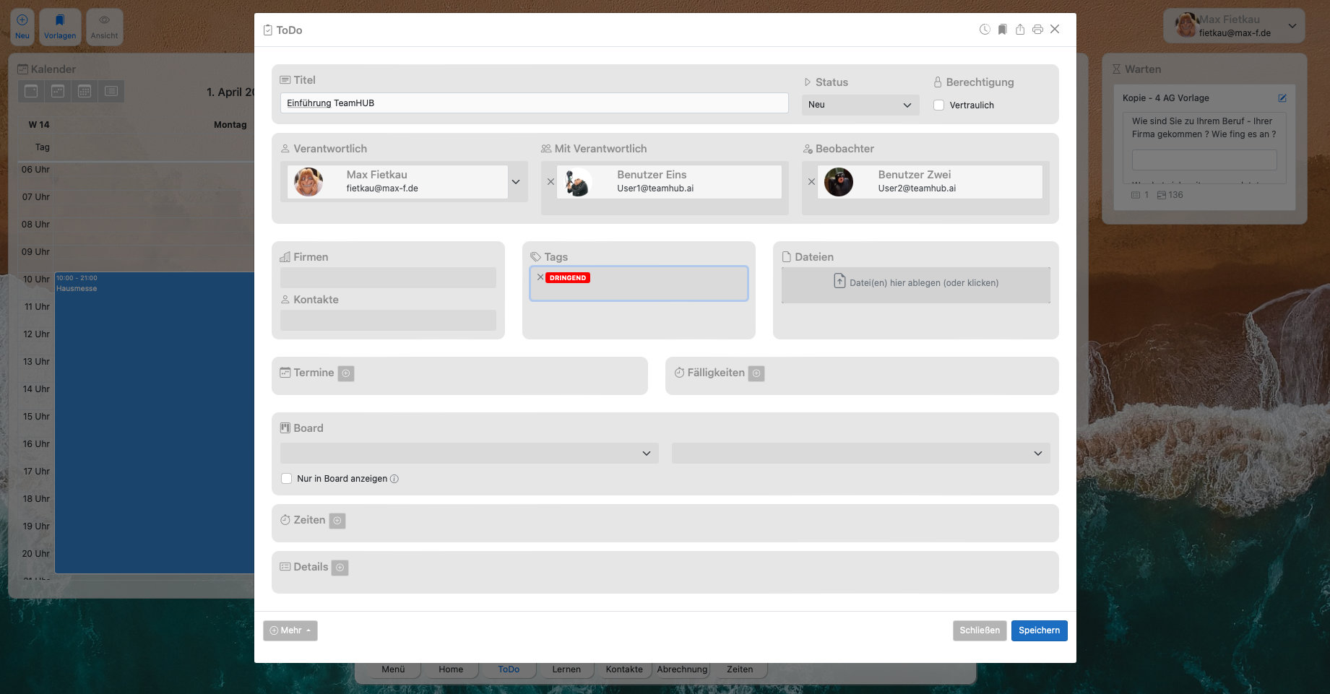Click the DRINGEND tag label
The width and height of the screenshot is (1330, 694).
click(568, 277)
